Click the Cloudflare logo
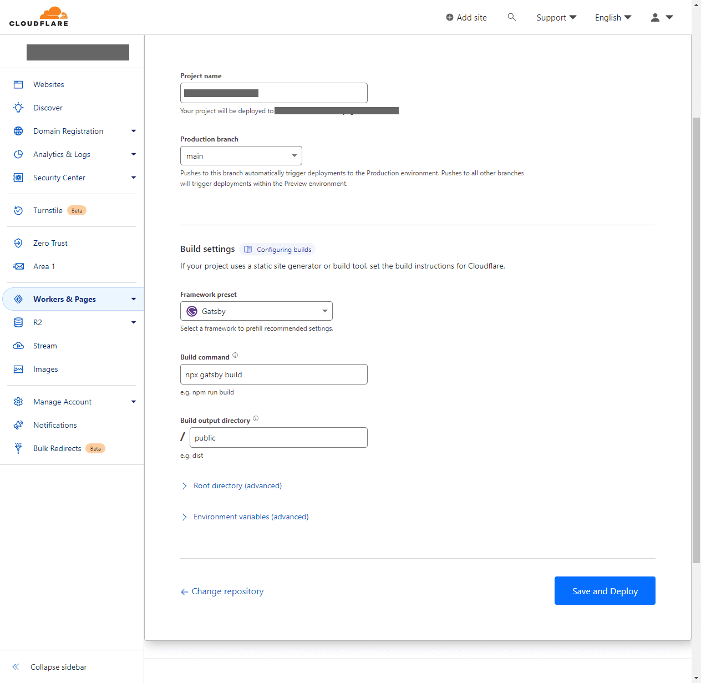 point(39,17)
